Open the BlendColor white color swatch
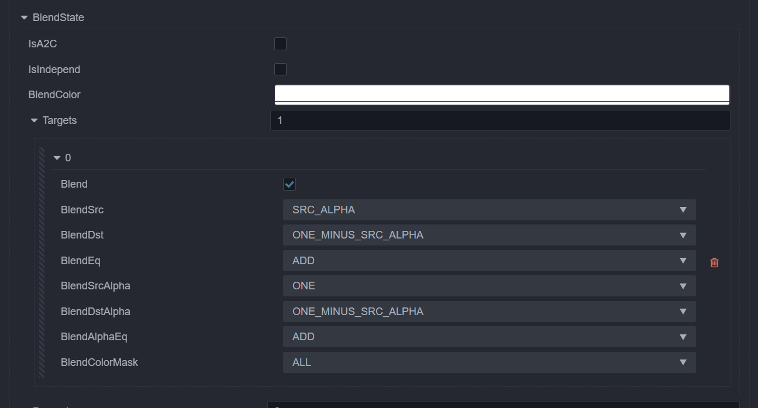The width and height of the screenshot is (758, 408). [502, 94]
